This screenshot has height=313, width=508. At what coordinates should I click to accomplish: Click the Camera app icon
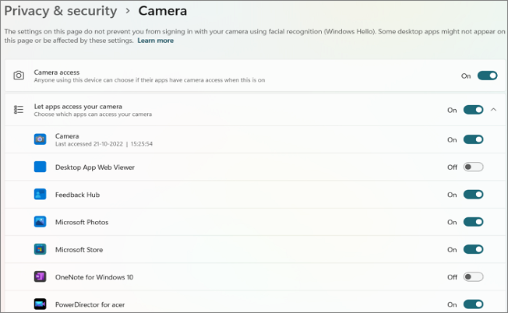(40, 139)
